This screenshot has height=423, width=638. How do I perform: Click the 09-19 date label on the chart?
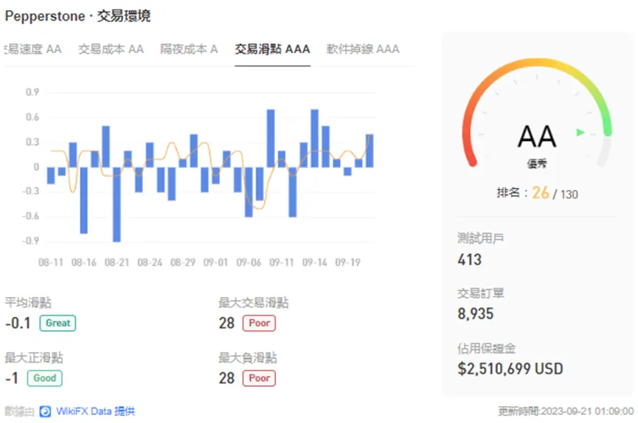tap(348, 262)
